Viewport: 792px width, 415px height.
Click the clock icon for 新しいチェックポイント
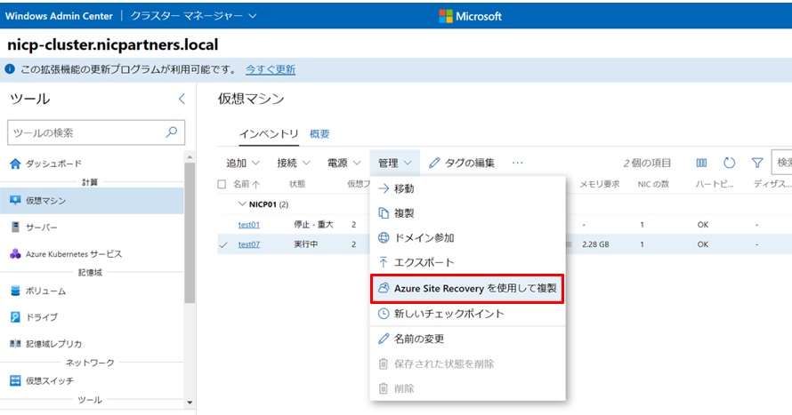click(384, 314)
